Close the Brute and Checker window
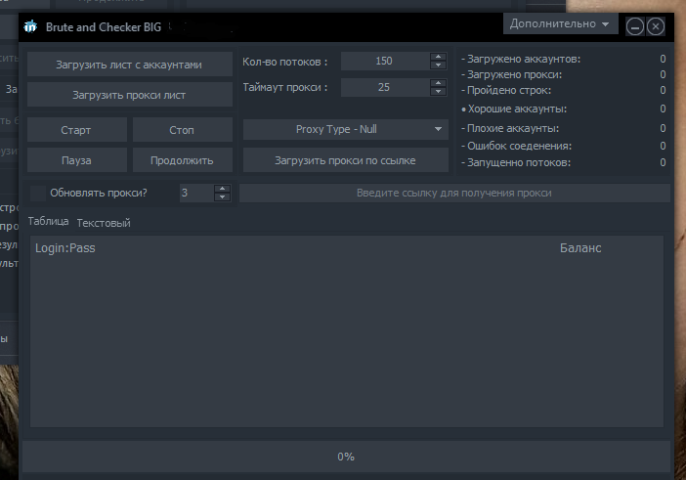 click(656, 26)
